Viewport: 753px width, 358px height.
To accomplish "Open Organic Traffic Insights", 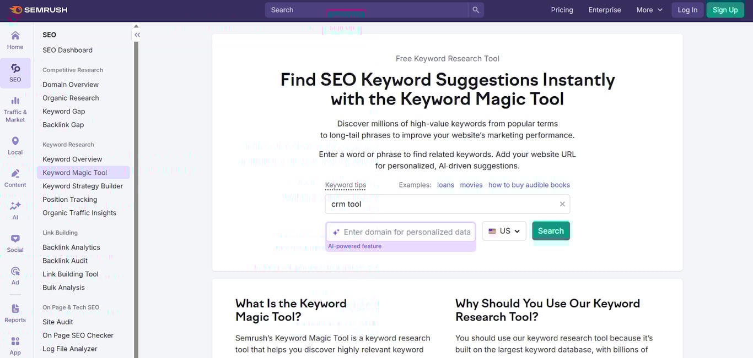I will (x=79, y=213).
